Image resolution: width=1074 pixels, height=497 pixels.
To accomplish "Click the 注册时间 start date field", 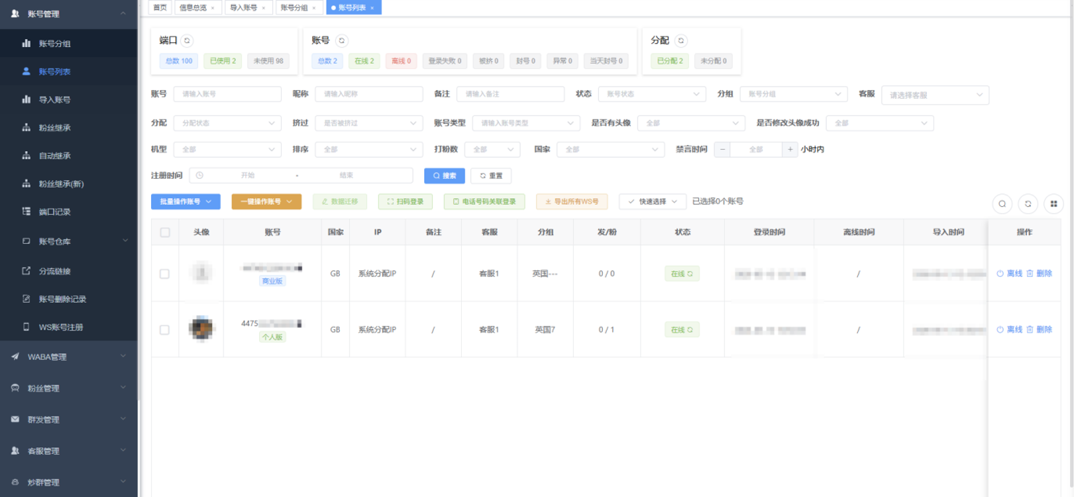I will [248, 176].
